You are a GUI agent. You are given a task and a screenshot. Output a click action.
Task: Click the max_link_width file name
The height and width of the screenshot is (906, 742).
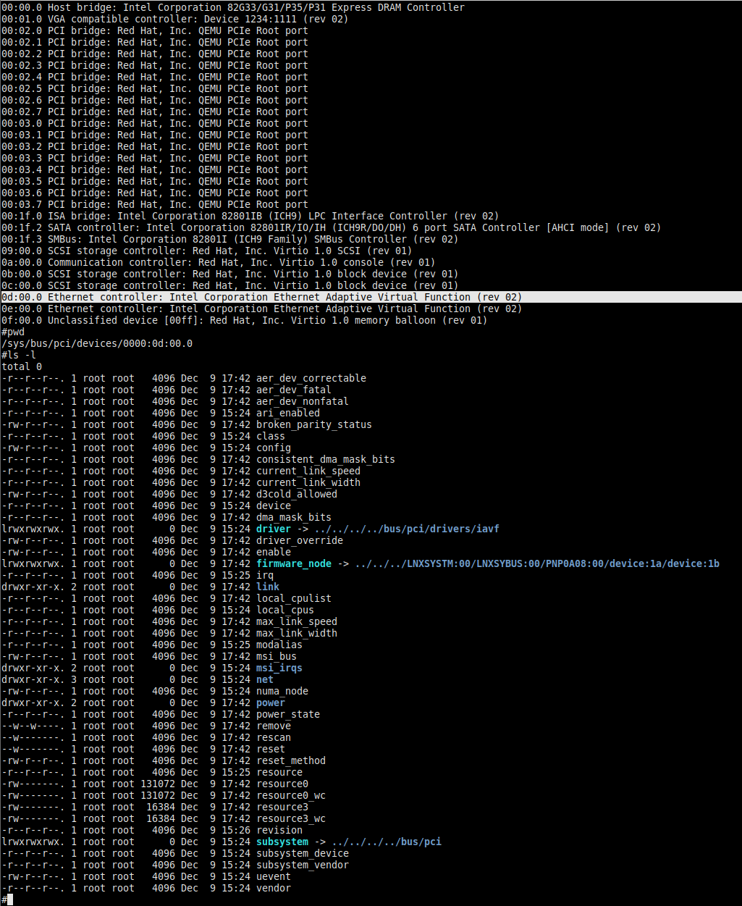click(x=297, y=633)
